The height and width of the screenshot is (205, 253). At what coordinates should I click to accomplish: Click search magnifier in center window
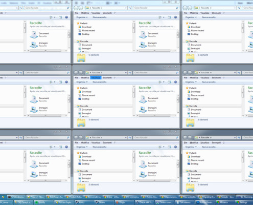pyautogui.click(x=177, y=73)
